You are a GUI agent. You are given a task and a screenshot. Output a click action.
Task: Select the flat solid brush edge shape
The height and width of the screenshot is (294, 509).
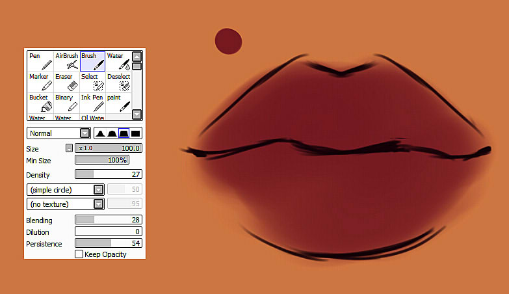(135, 133)
